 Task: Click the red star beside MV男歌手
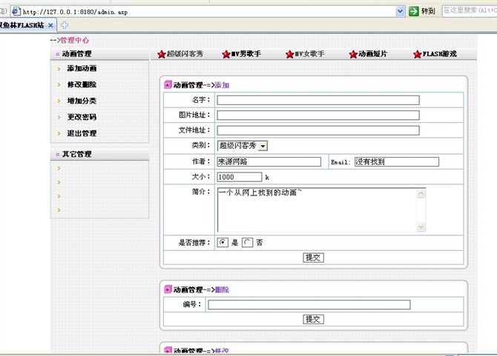point(226,54)
